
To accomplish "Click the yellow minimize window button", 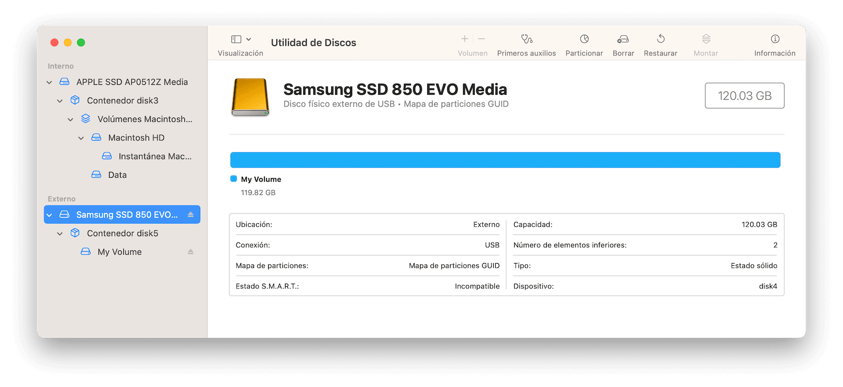I will click(x=67, y=43).
